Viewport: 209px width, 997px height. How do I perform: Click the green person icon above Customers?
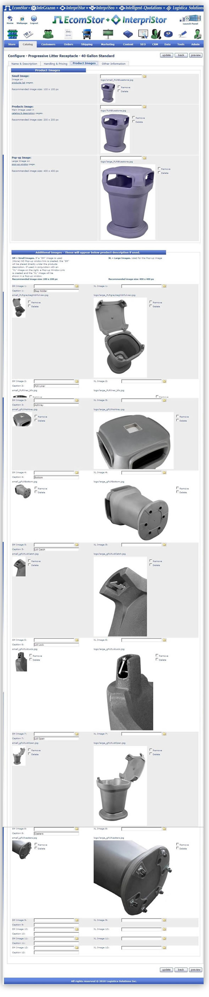pyautogui.click(x=48, y=34)
